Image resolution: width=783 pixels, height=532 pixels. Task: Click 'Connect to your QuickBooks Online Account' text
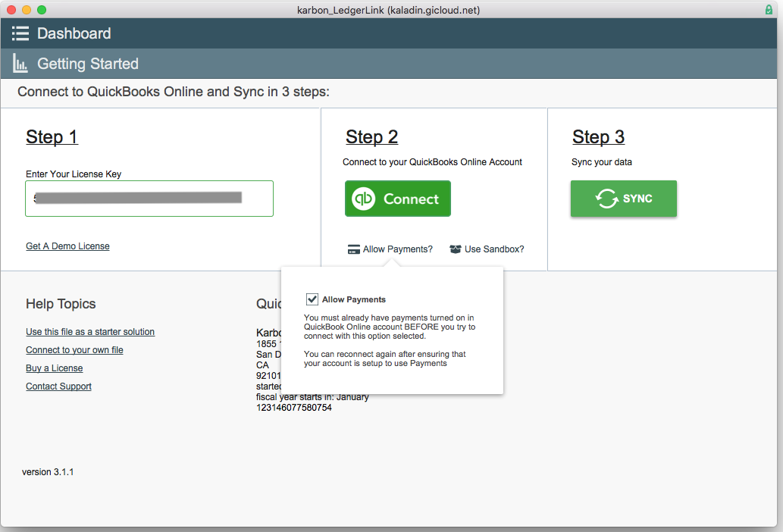433,162
